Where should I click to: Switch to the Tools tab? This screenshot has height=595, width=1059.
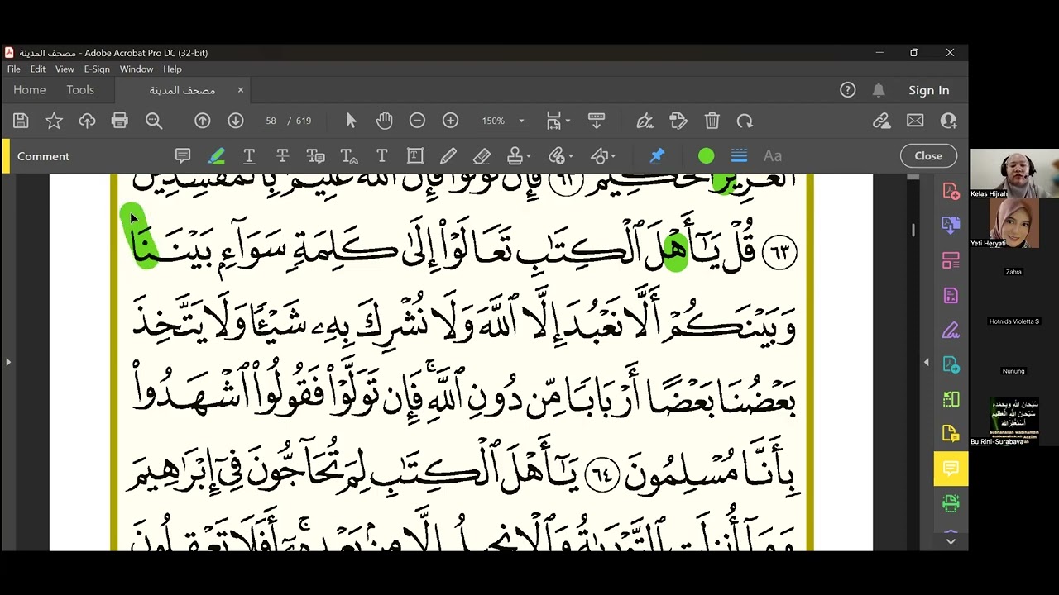pos(80,90)
